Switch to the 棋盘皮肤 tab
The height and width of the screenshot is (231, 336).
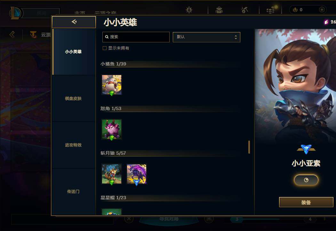(x=74, y=98)
